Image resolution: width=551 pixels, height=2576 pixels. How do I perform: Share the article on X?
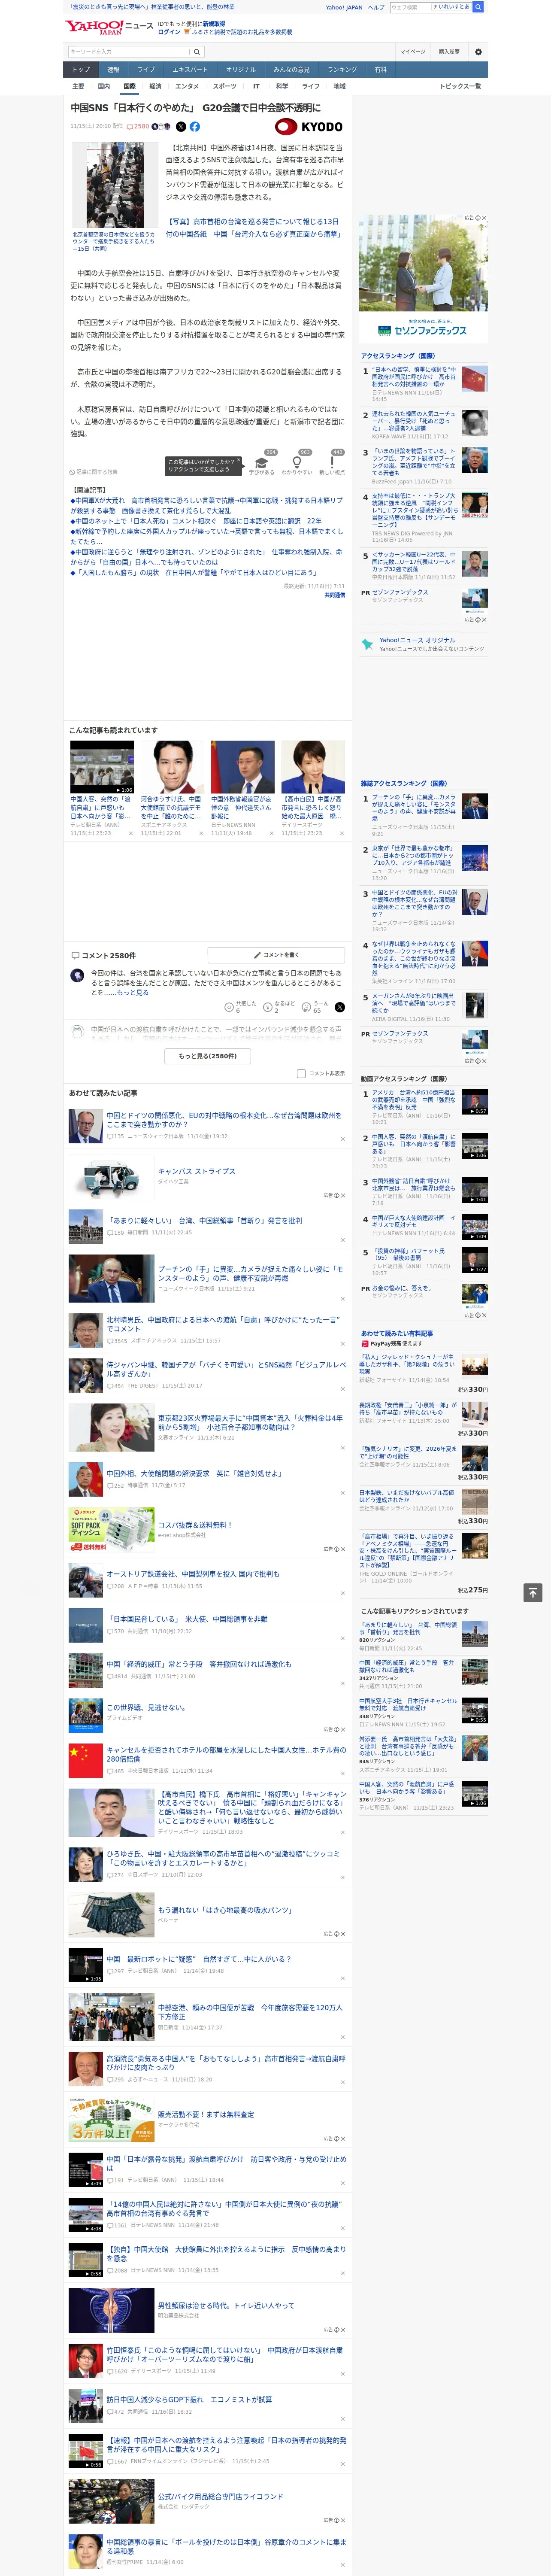pyautogui.click(x=181, y=127)
